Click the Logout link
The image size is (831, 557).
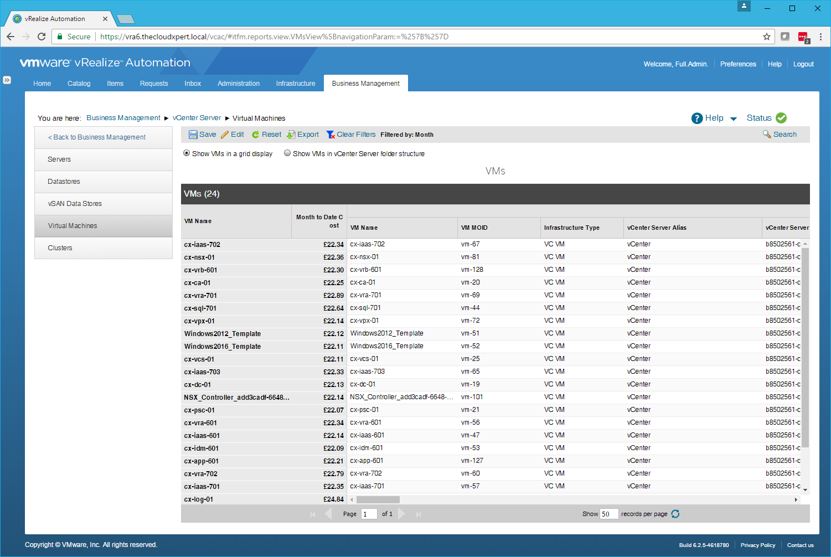click(803, 64)
